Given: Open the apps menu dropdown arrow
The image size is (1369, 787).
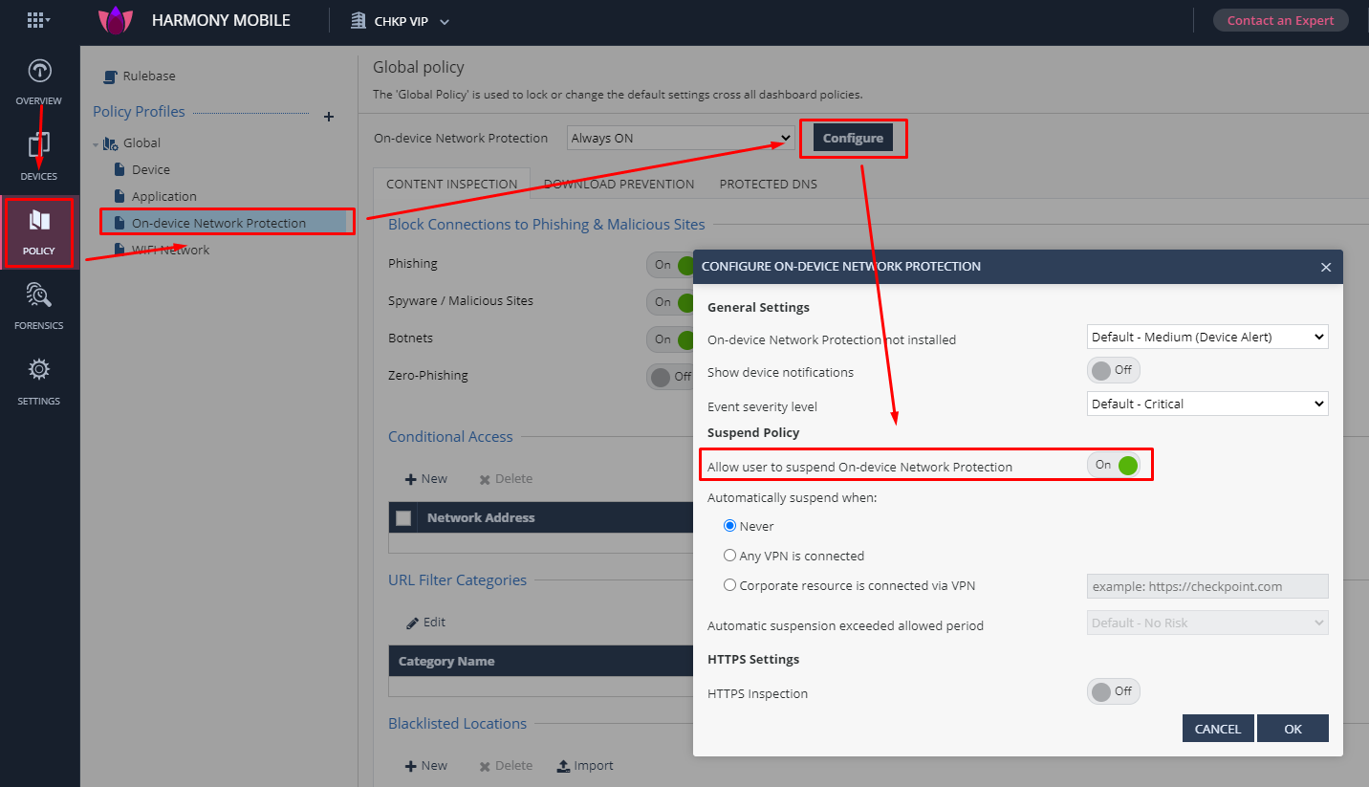Looking at the screenshot, I should [48, 20].
